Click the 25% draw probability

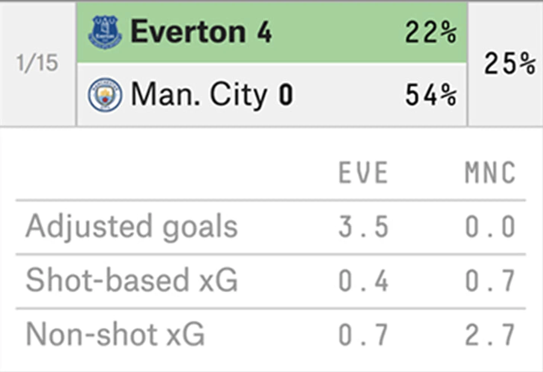click(x=510, y=63)
